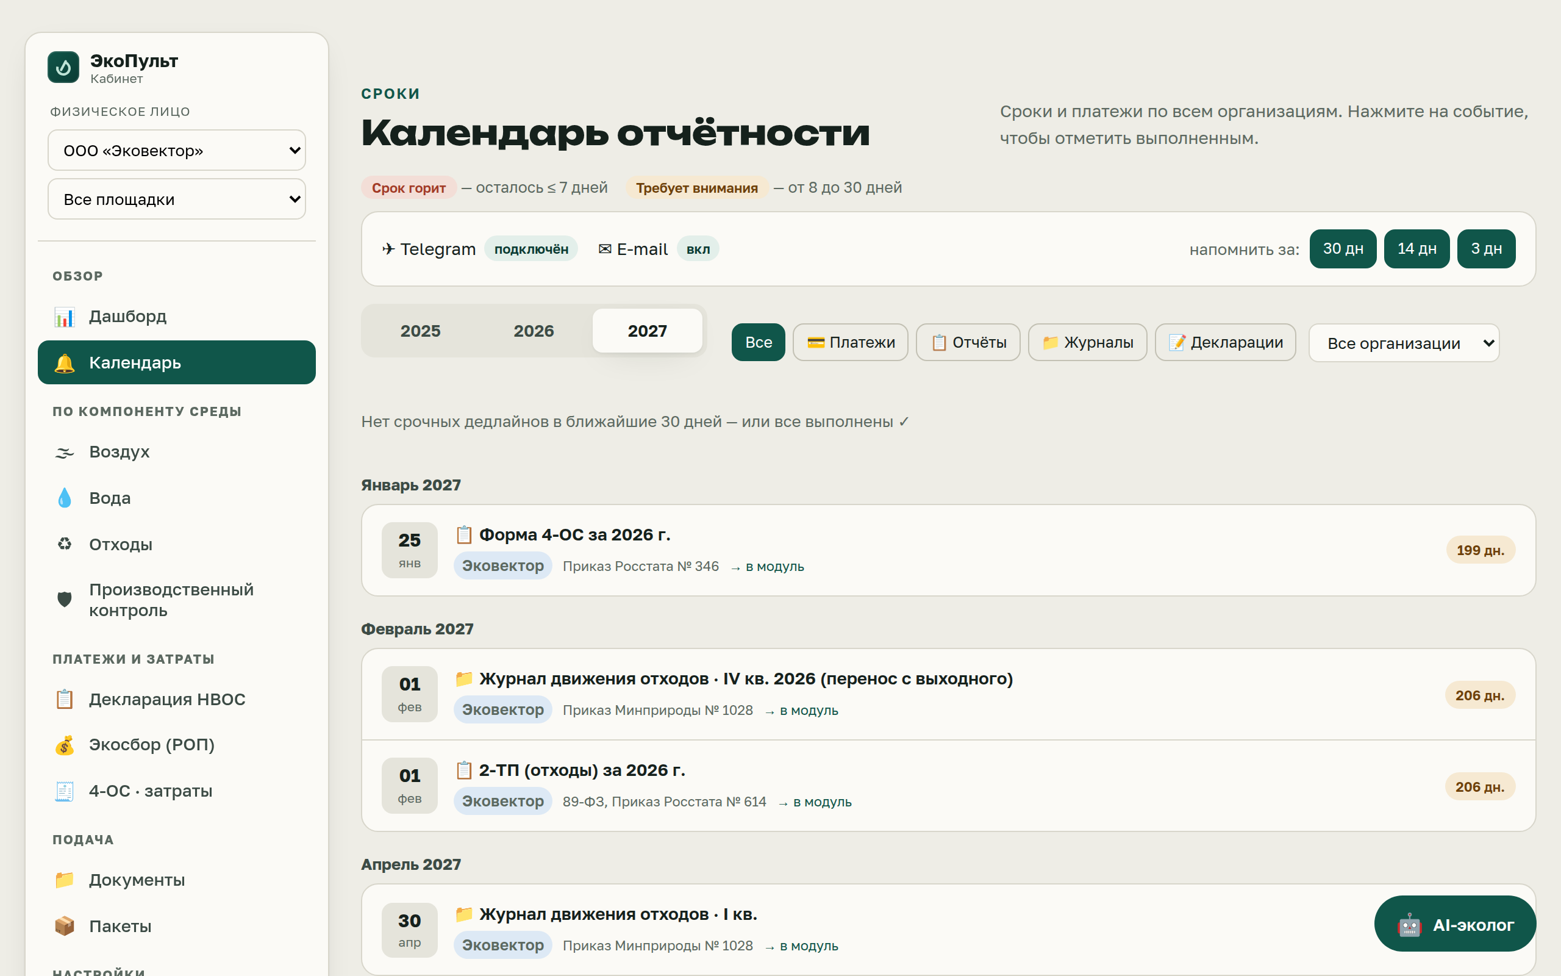The height and width of the screenshot is (976, 1561).
Task: Open Дашборд in the sidebar
Action: [x=177, y=317]
